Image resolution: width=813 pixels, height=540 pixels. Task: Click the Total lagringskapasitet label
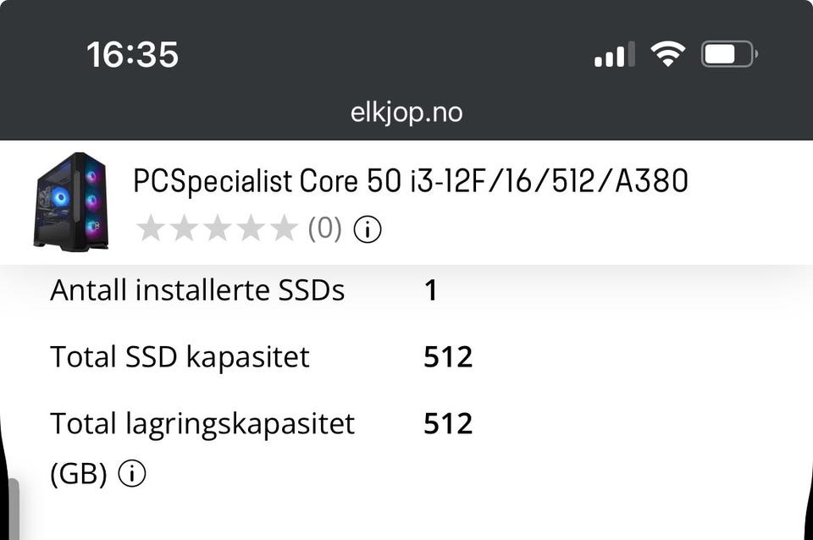pos(202,423)
